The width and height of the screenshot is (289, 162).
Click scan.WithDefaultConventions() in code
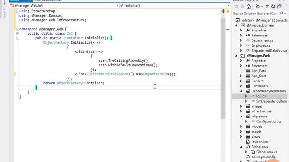point(128,65)
